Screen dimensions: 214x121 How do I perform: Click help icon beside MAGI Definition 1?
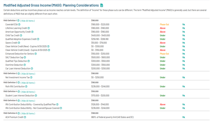[18, 20]
